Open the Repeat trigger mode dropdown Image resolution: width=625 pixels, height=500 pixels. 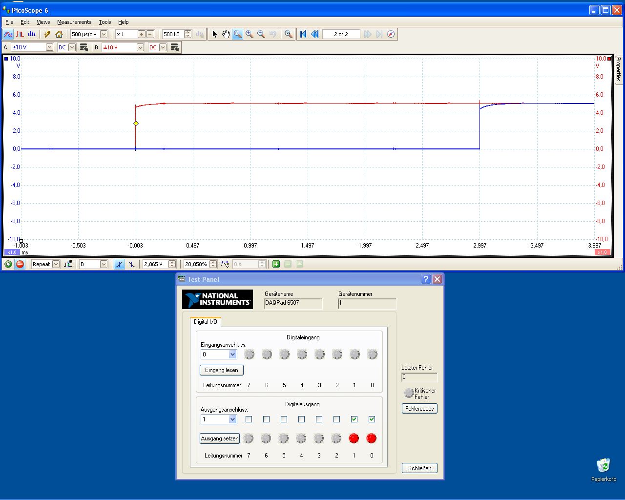click(x=56, y=264)
